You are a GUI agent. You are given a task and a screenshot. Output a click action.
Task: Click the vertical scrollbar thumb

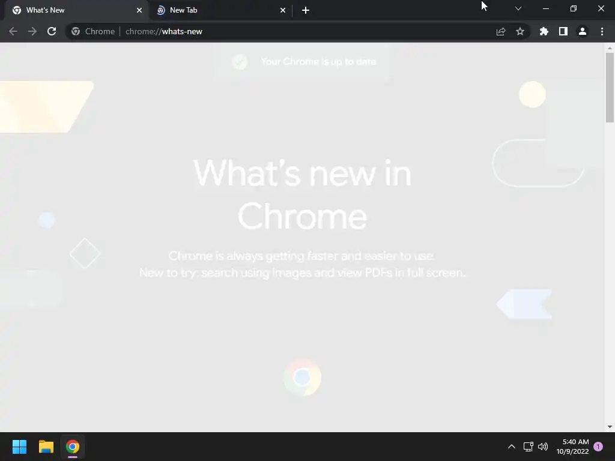610,88
